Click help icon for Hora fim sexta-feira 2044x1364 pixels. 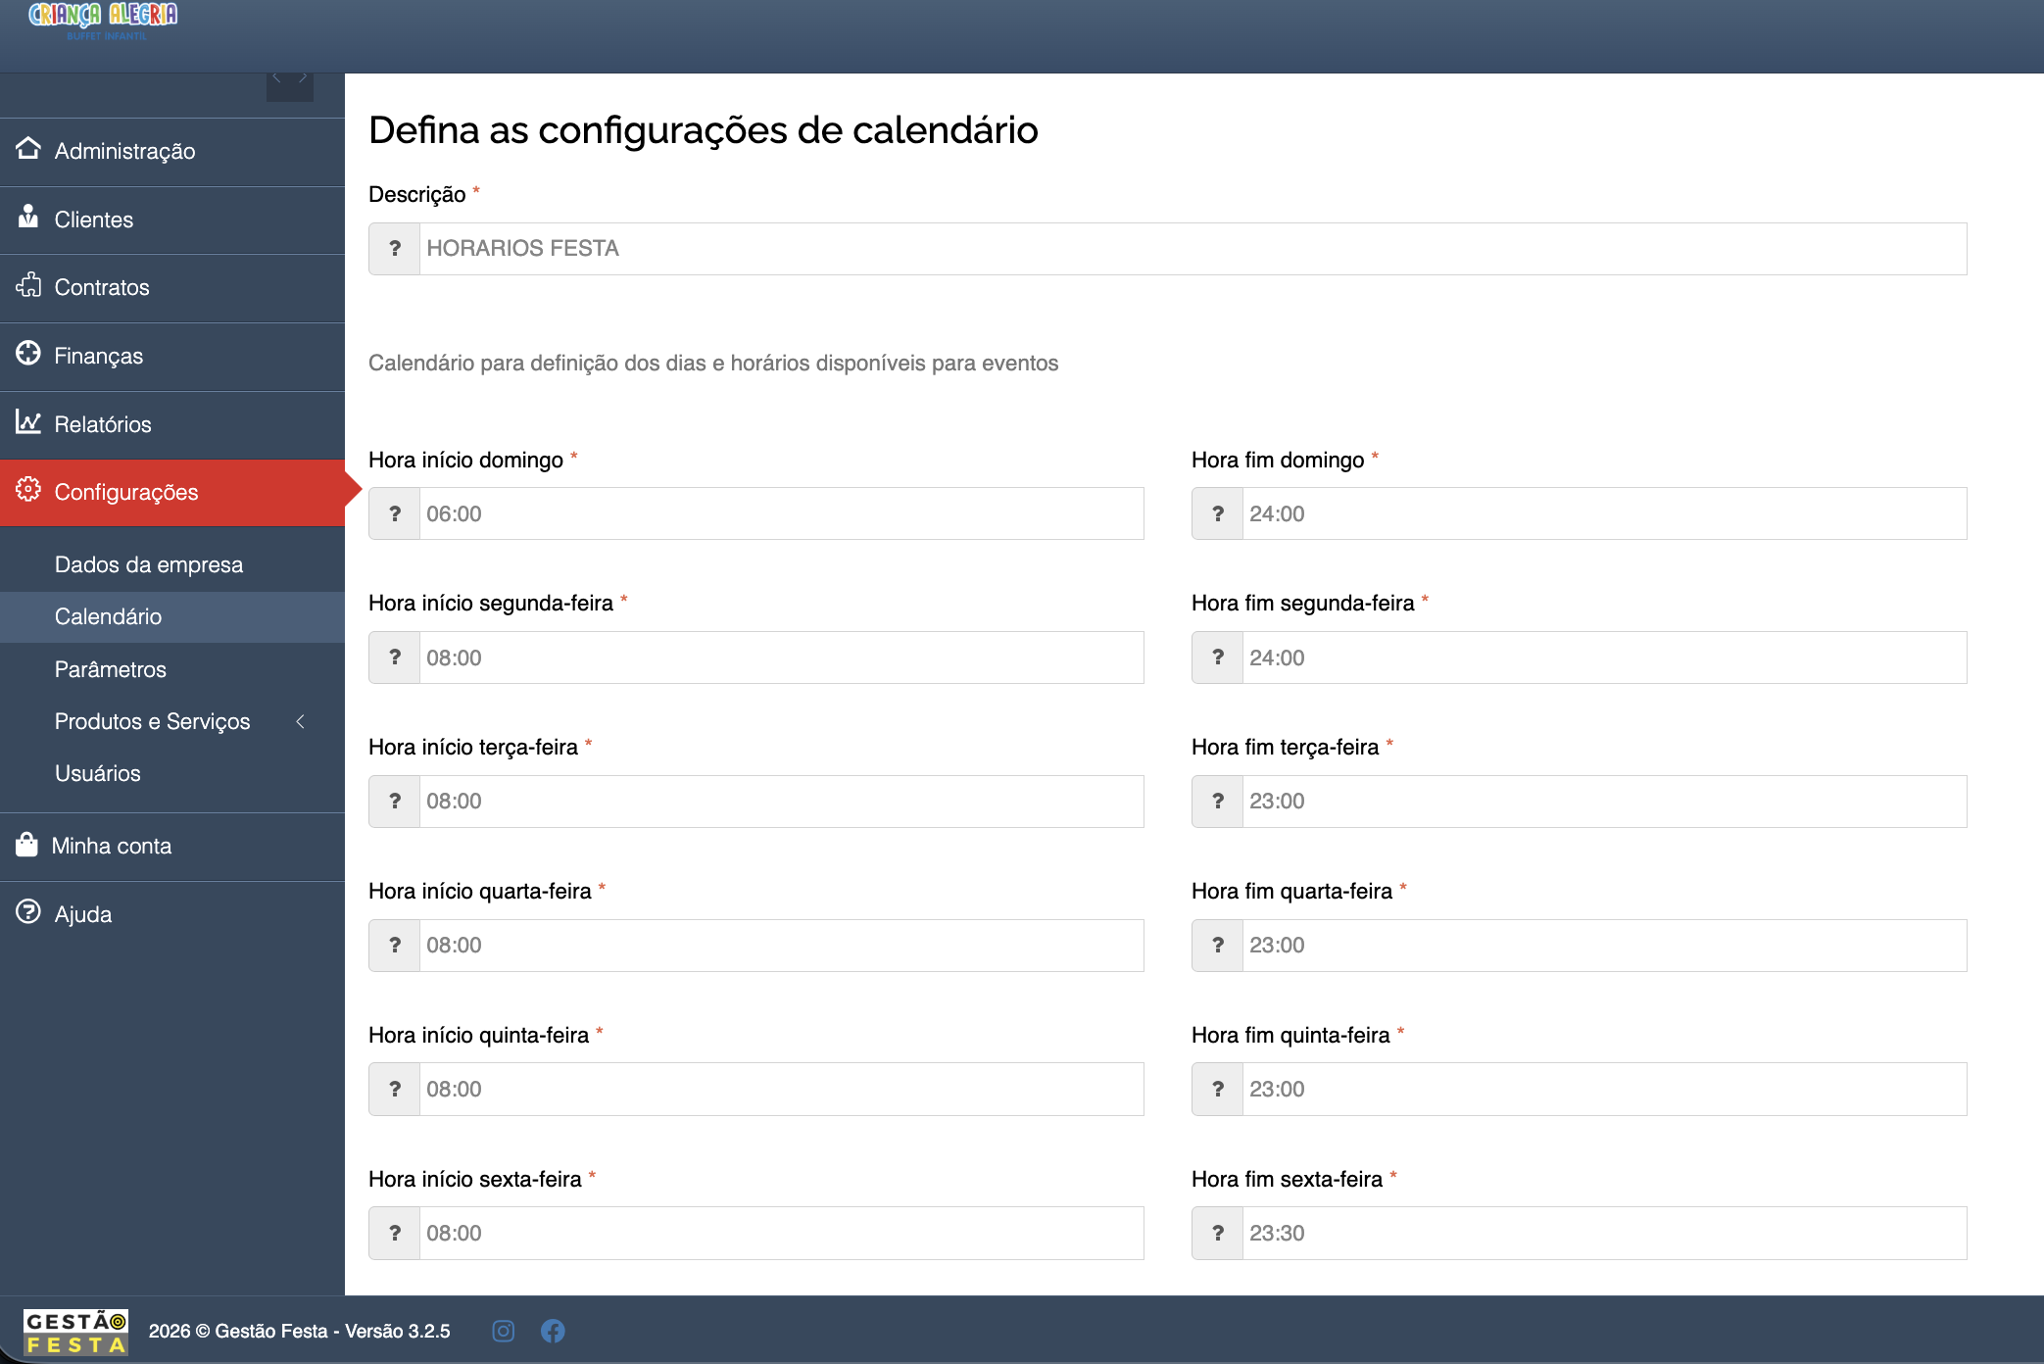pyautogui.click(x=1218, y=1234)
